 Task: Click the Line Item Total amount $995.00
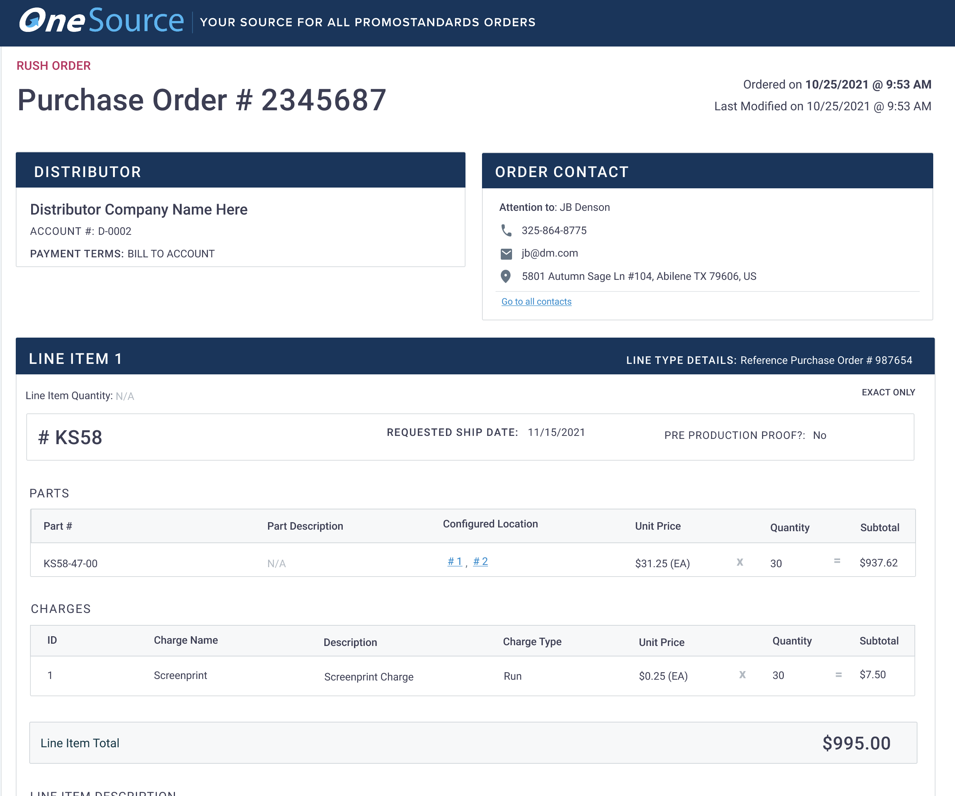(x=856, y=743)
